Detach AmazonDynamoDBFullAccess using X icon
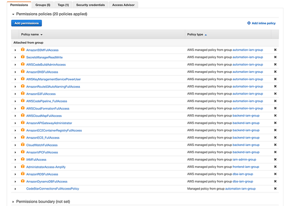The image size is (288, 206). tap(275, 181)
